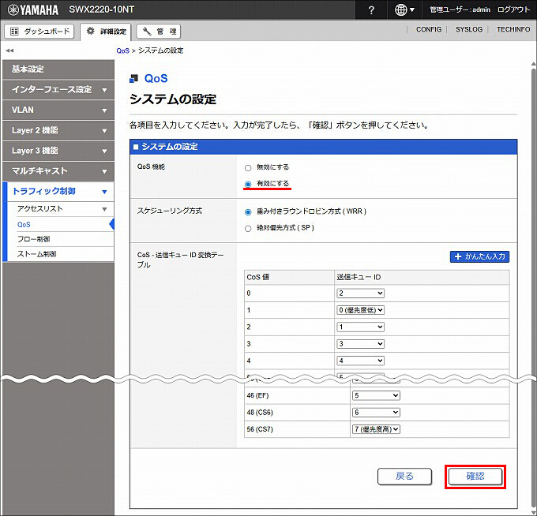Screen dimensions: 537x516
Task: Open queue ID dropdown for CoS 4
Action: pos(360,361)
